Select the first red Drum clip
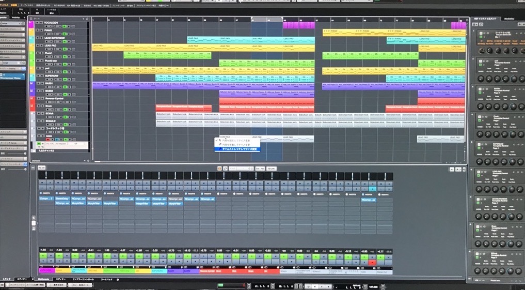The image size is (525, 290). point(164,108)
